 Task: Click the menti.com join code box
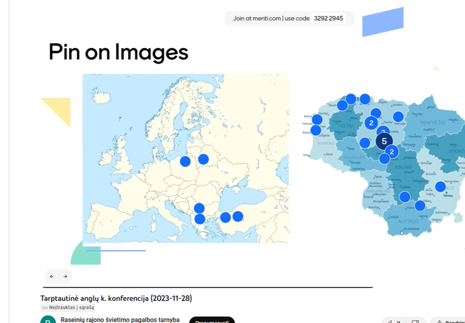289,18
